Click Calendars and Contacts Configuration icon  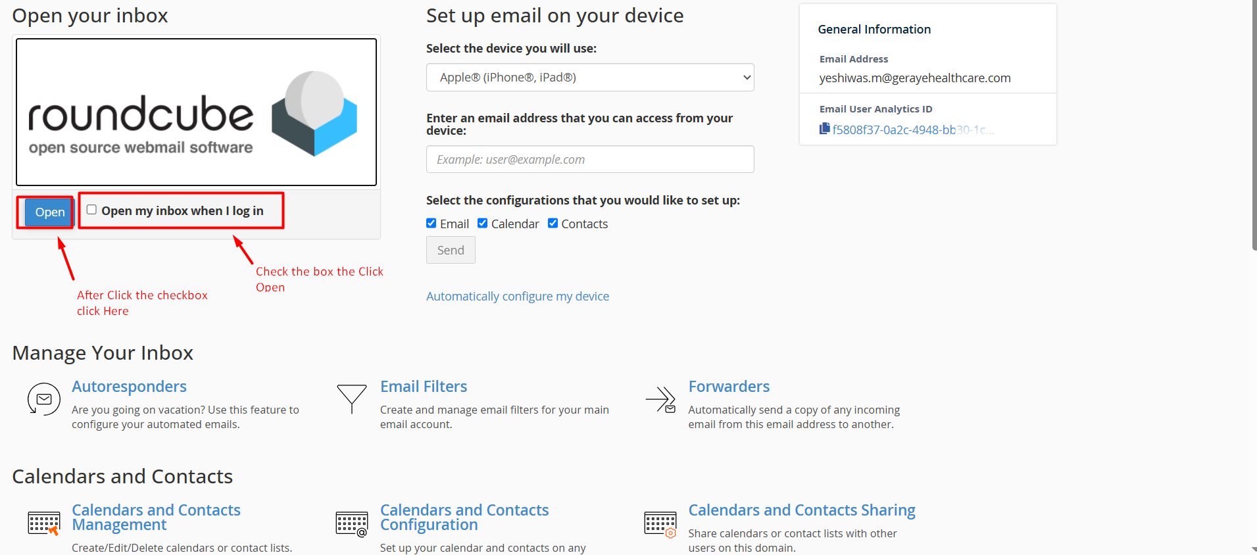[352, 524]
